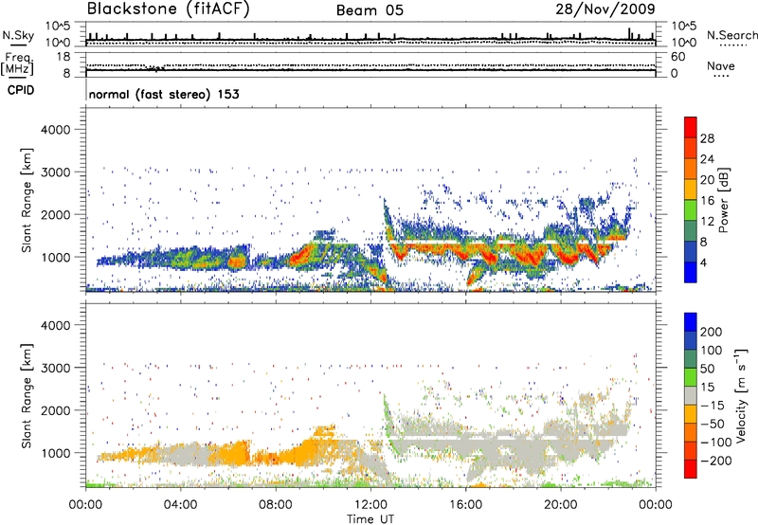Viewport: 758px width, 525px height.
Task: Click the '4' tick on power scale
Action: coord(703,262)
